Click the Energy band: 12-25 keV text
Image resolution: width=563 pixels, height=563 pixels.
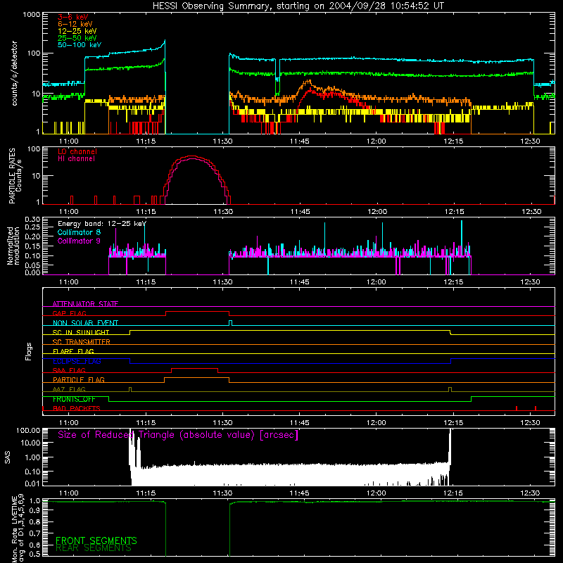102,224
